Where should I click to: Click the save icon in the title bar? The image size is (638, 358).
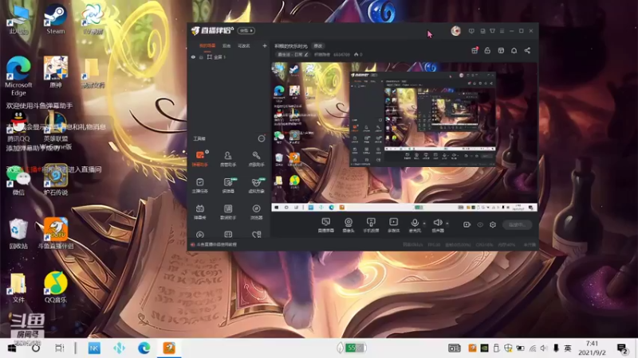coord(482,31)
